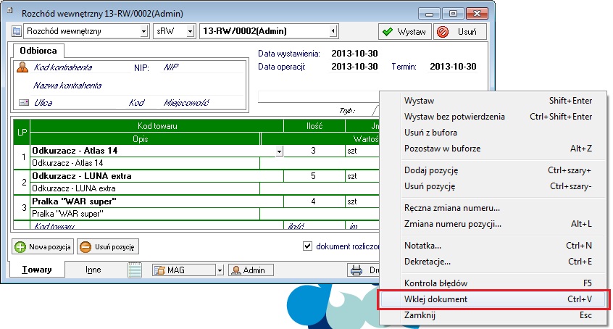The height and width of the screenshot is (329, 613).
Task: Toggle the dokument rozliczony checkbox
Action: click(308, 246)
